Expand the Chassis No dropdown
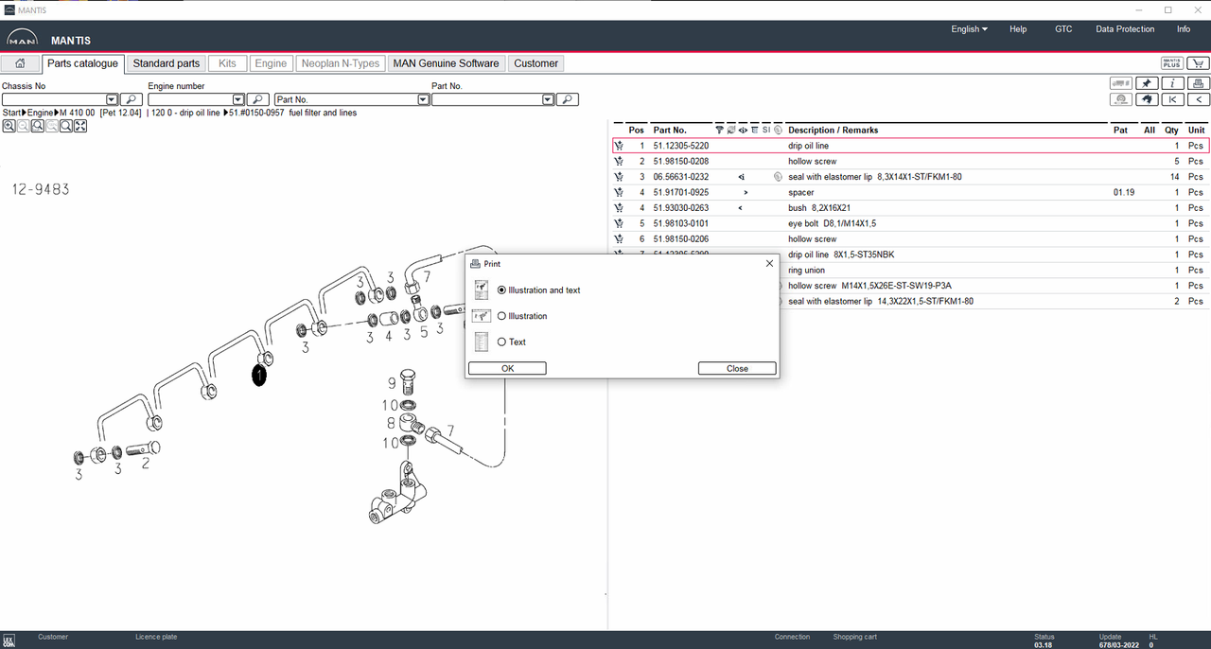 pos(112,99)
